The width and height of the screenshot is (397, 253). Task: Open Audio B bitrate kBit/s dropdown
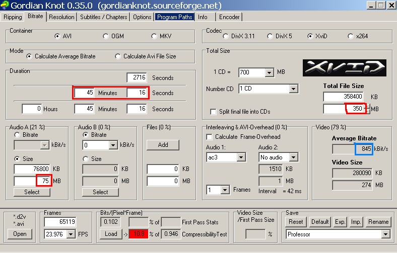(113, 145)
